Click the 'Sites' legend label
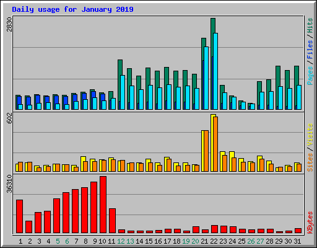 [x=310, y=162]
